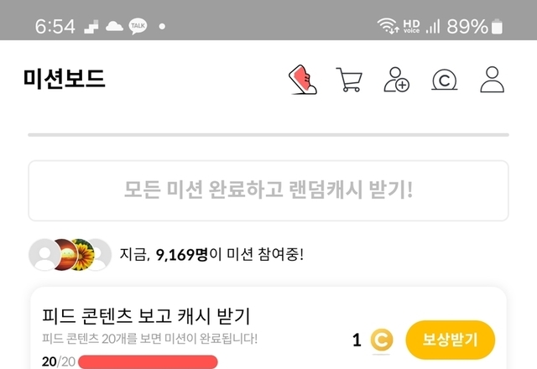Tap the gold coin reward icon

[381, 340]
